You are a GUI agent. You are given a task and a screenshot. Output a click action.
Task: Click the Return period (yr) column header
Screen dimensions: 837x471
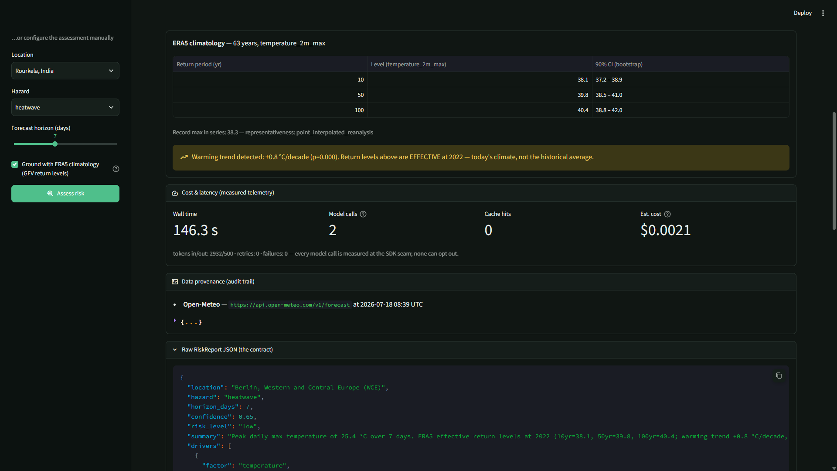(270, 64)
